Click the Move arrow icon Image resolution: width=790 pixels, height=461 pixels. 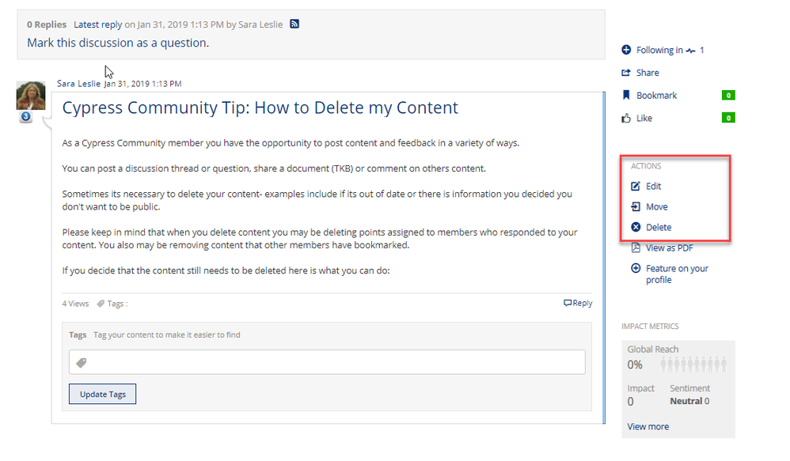[x=636, y=207]
